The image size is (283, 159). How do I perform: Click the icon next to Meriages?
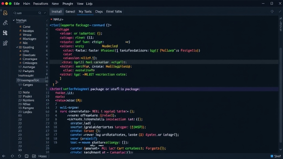click(x=20, y=39)
